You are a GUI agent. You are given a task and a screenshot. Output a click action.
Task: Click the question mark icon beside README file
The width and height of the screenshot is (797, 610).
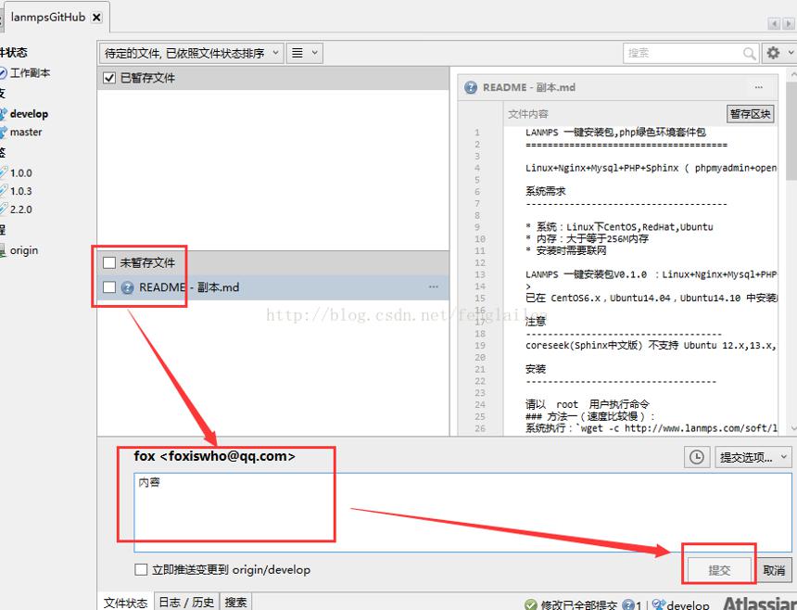coord(128,287)
